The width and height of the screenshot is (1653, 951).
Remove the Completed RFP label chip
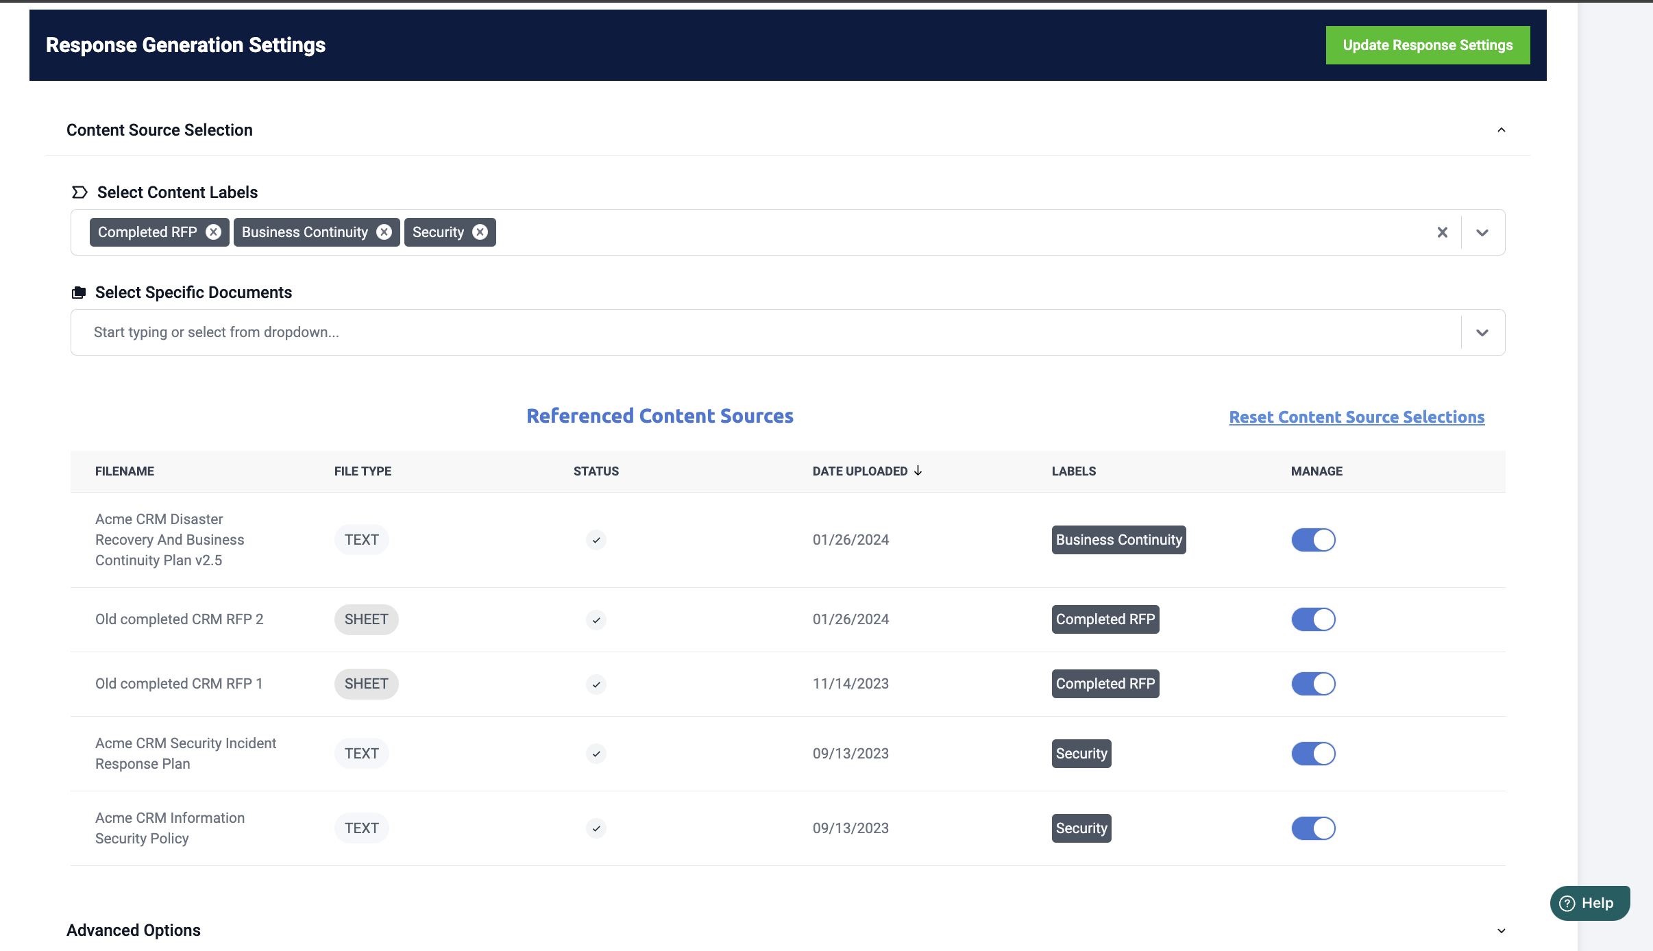point(214,232)
